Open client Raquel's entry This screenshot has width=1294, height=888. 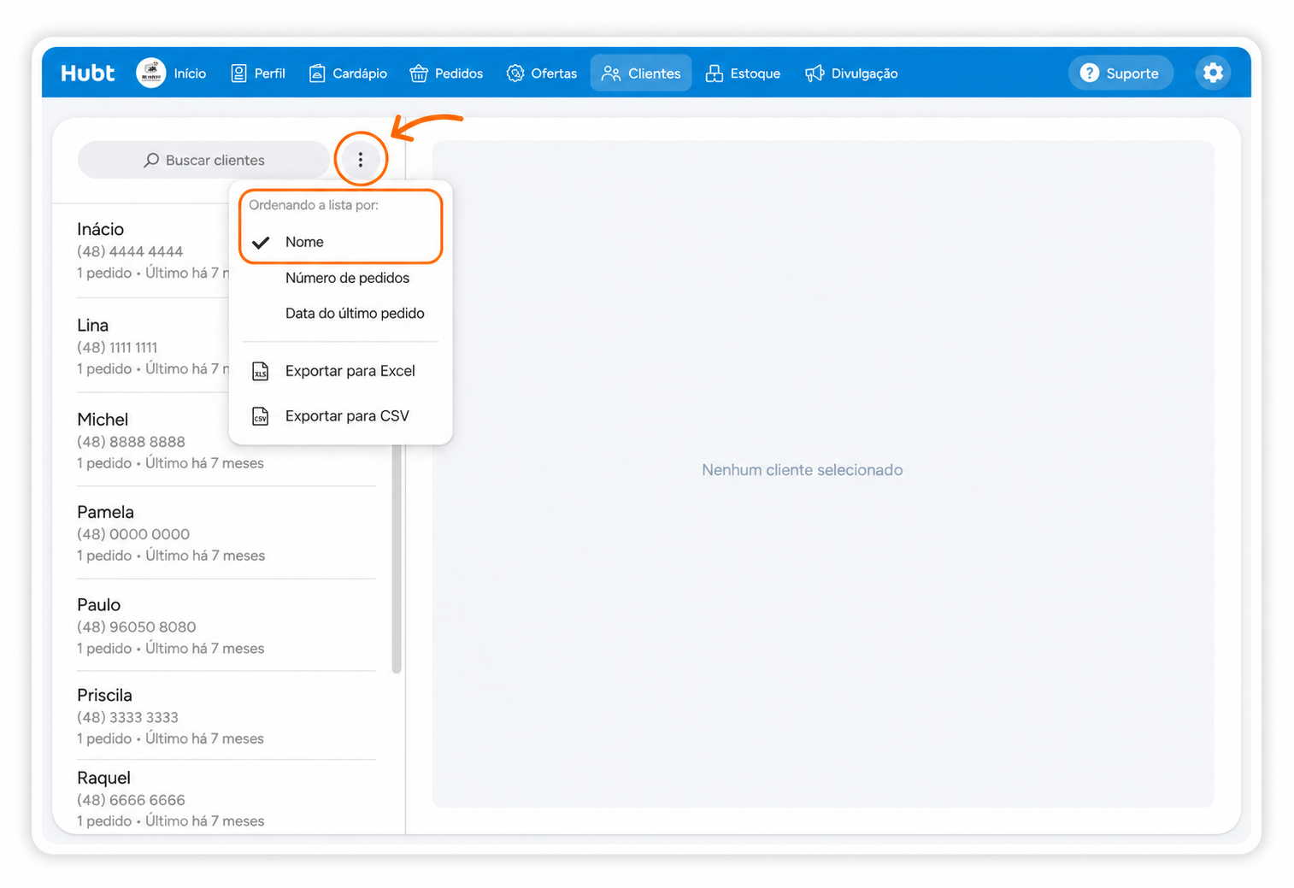[x=226, y=798]
